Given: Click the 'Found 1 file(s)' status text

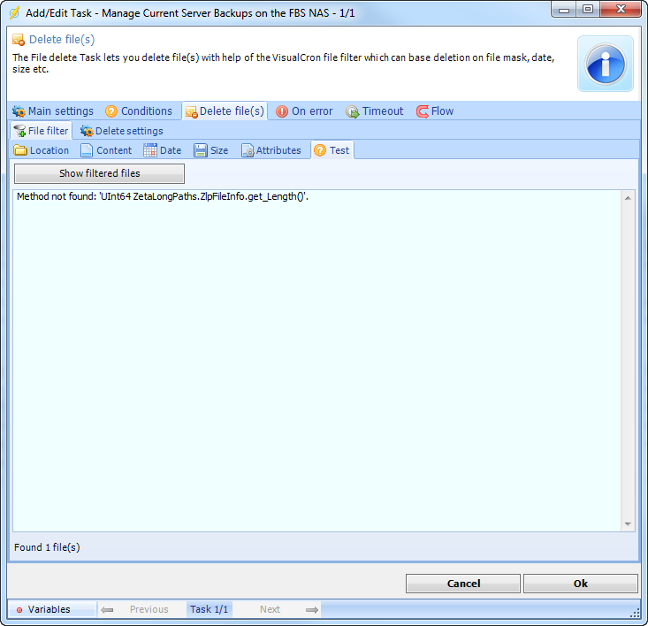Looking at the screenshot, I should (x=47, y=547).
